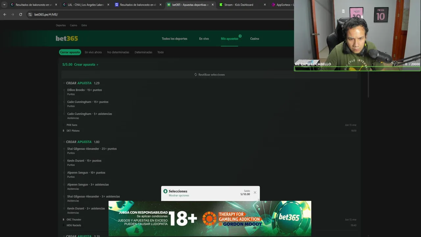421x237 pixels.
Task: View site information icon beside the URL
Action: 30,14
